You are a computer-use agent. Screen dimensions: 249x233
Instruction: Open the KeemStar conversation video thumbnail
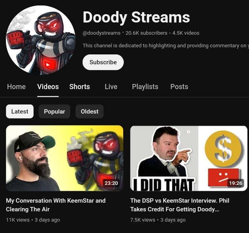[x=65, y=158]
